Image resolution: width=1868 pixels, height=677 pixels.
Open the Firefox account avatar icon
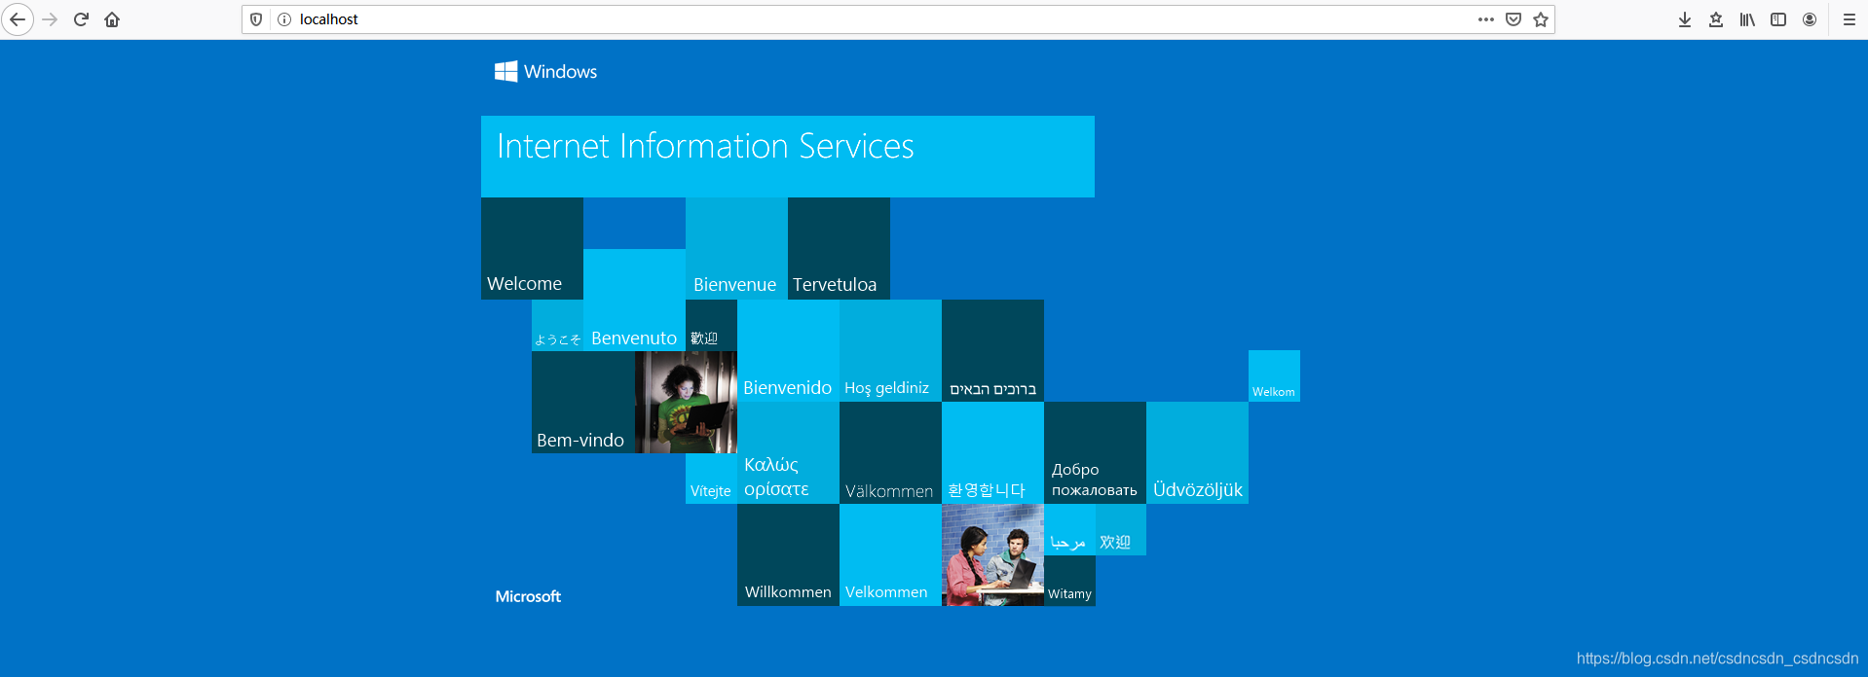tap(1810, 19)
